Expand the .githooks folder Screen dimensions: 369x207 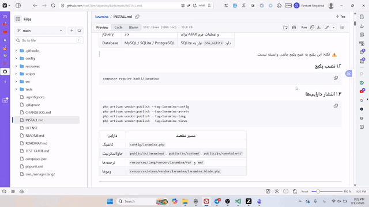pos(16,51)
